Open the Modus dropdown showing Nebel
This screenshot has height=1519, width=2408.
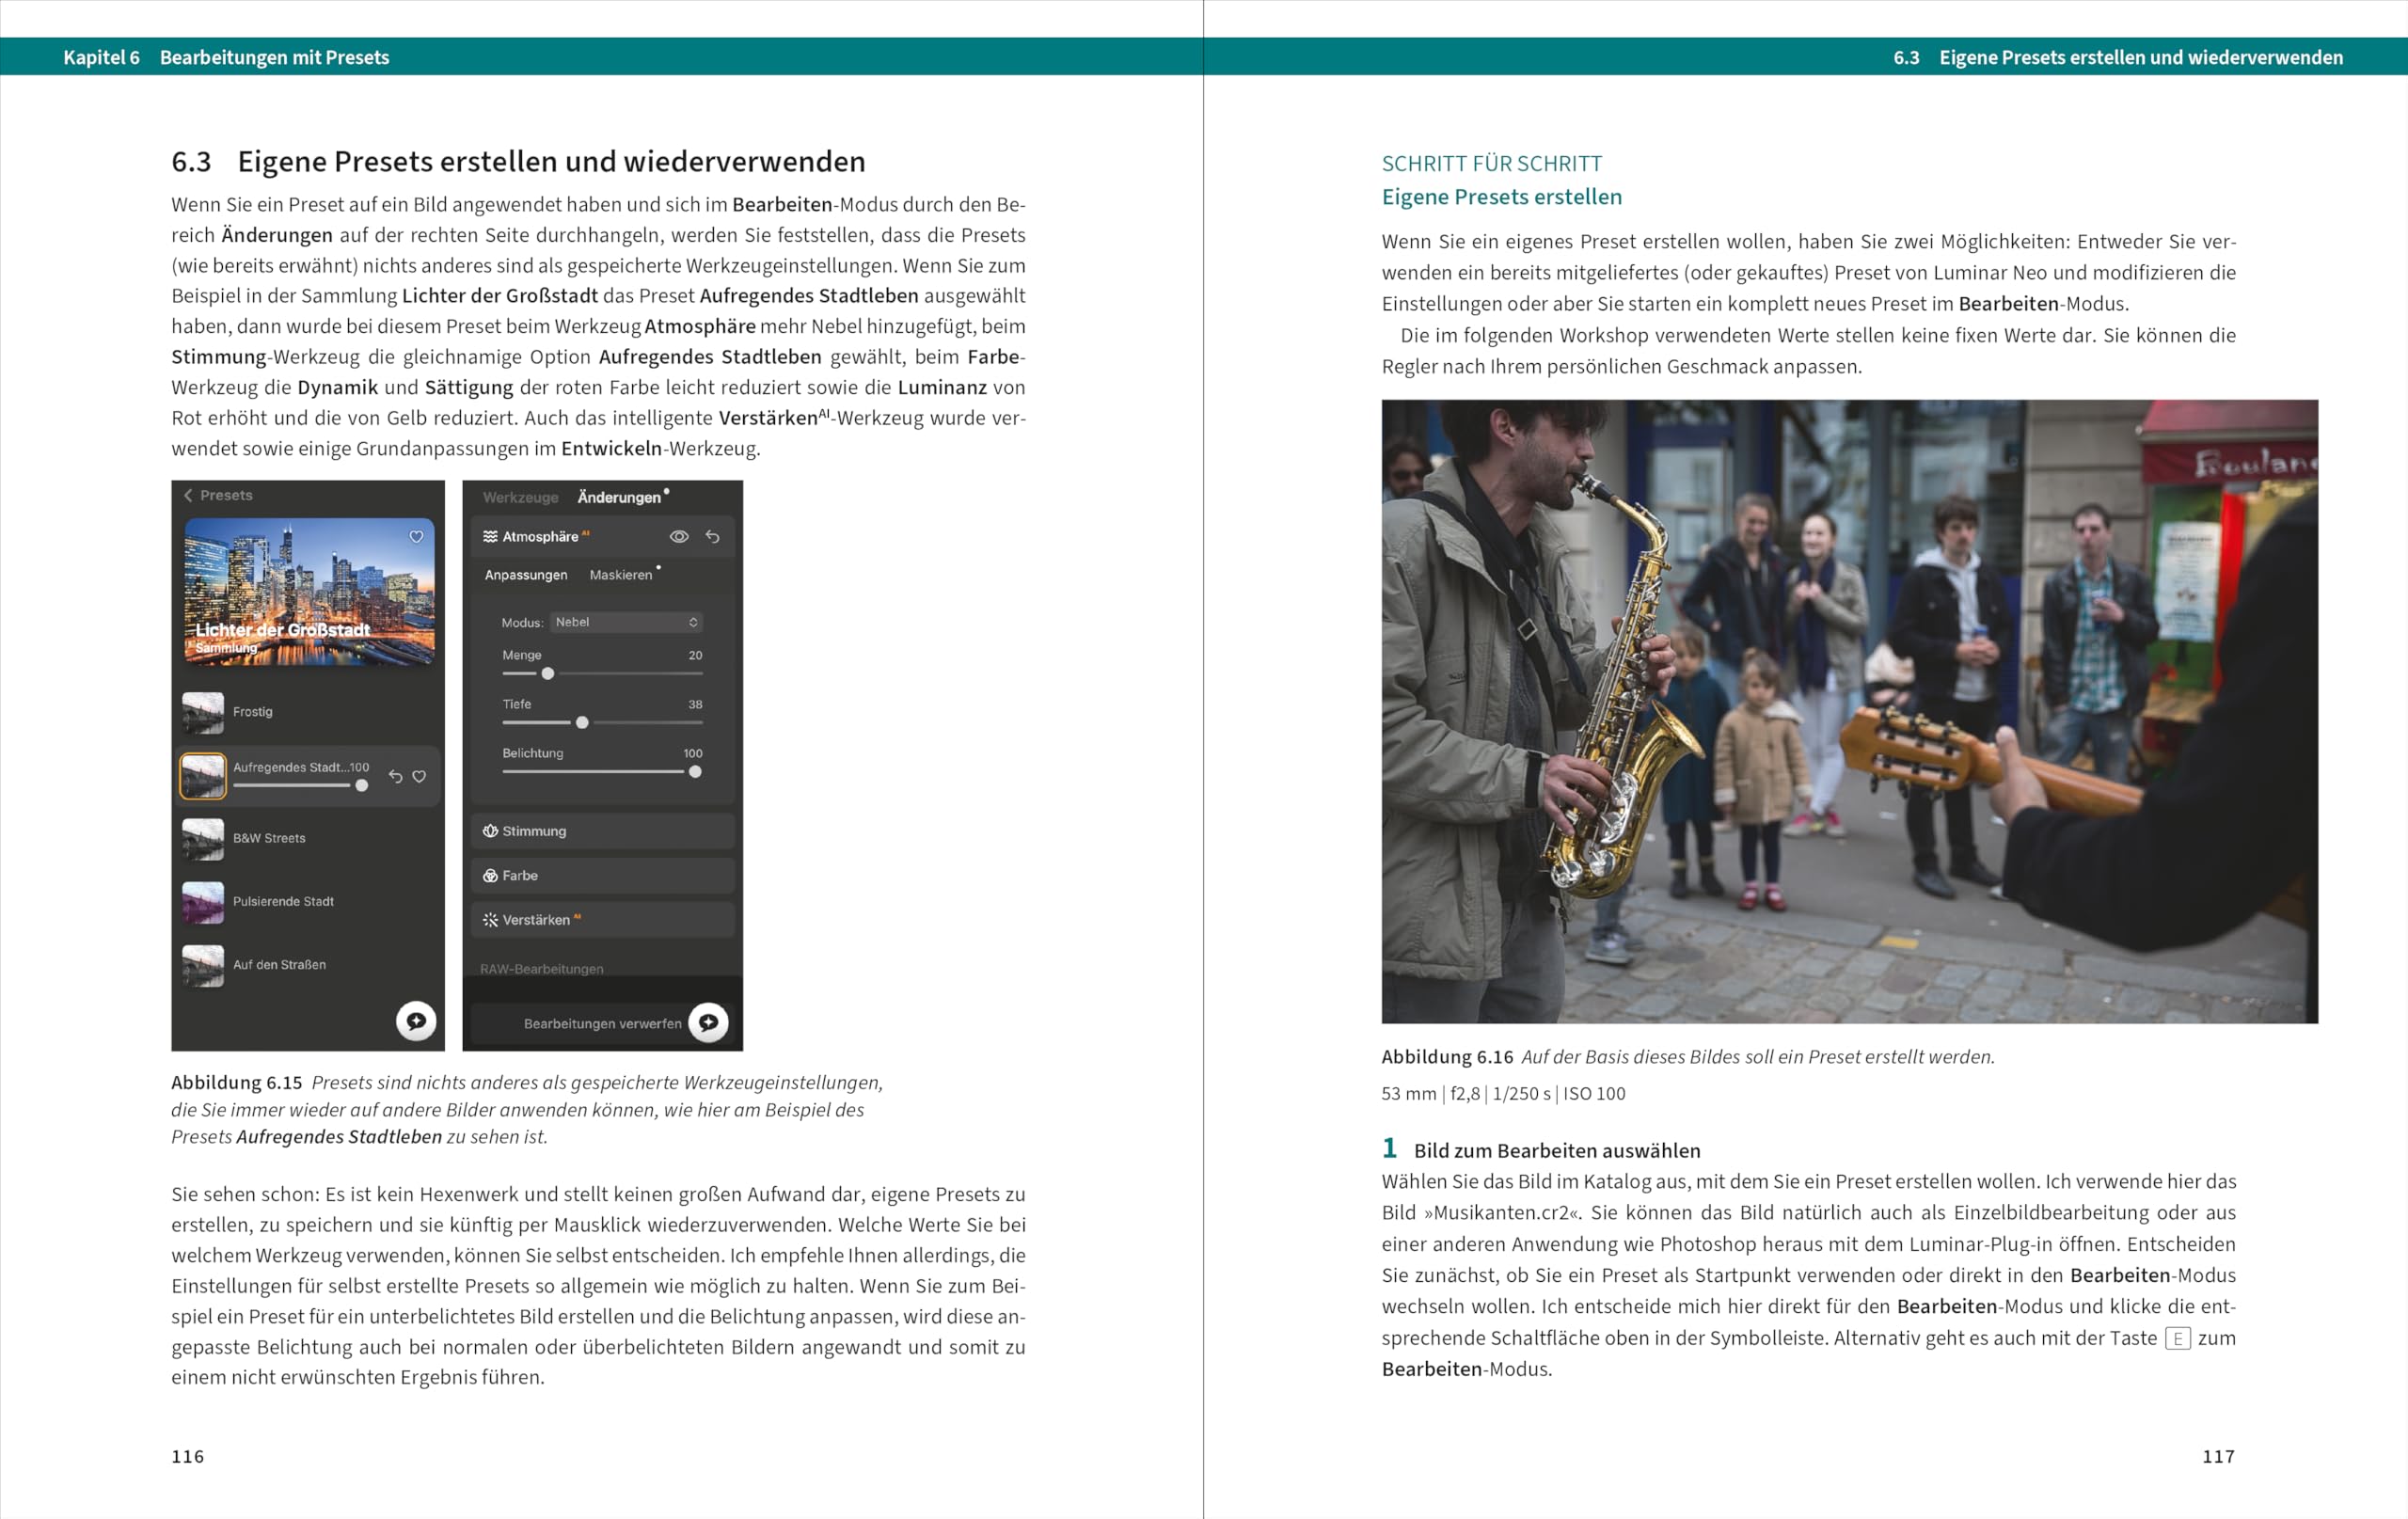[x=626, y=622]
